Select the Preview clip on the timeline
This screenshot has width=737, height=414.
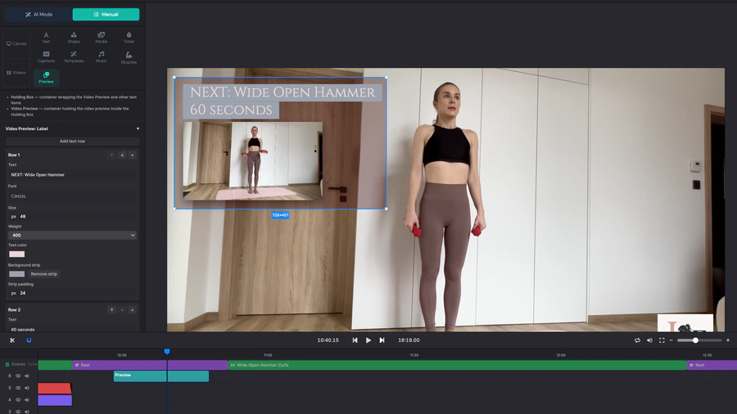(161, 376)
